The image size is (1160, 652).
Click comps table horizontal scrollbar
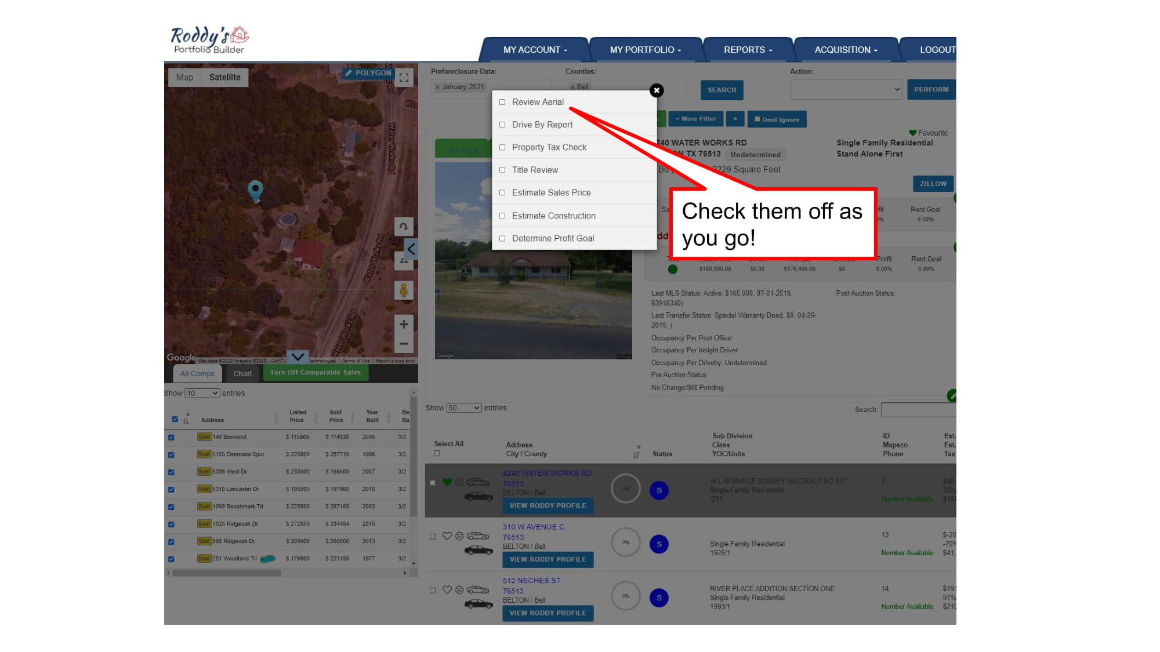click(x=227, y=573)
